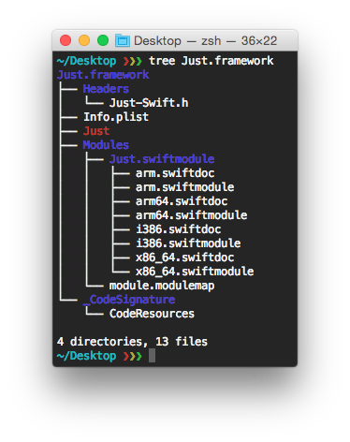350x442 pixels.
Task: Click the green zoom window button
Action: pos(103,40)
